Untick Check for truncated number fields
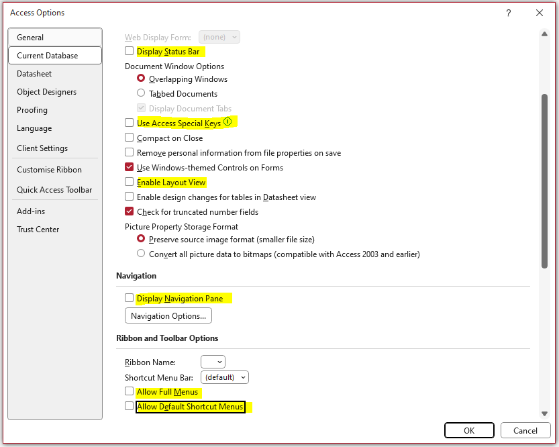The image size is (559, 447). [x=129, y=211]
